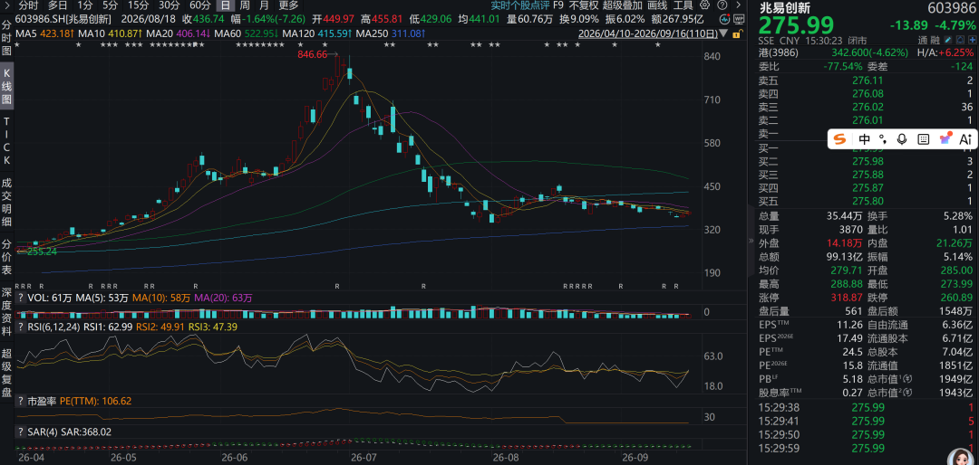
Task: Click the microphone icon in input method bar
Action: pyautogui.click(x=901, y=139)
